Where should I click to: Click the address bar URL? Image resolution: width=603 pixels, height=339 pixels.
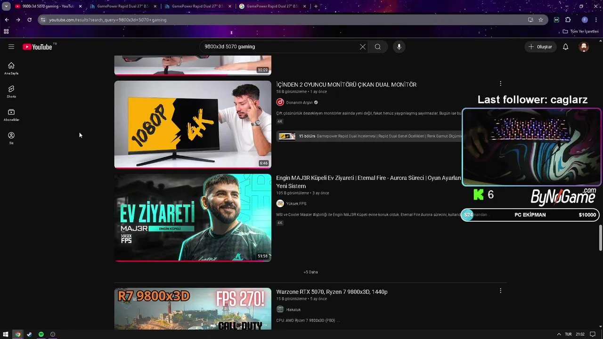pyautogui.click(x=107, y=20)
